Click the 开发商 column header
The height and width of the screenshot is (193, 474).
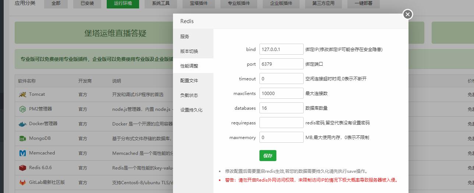point(85,81)
